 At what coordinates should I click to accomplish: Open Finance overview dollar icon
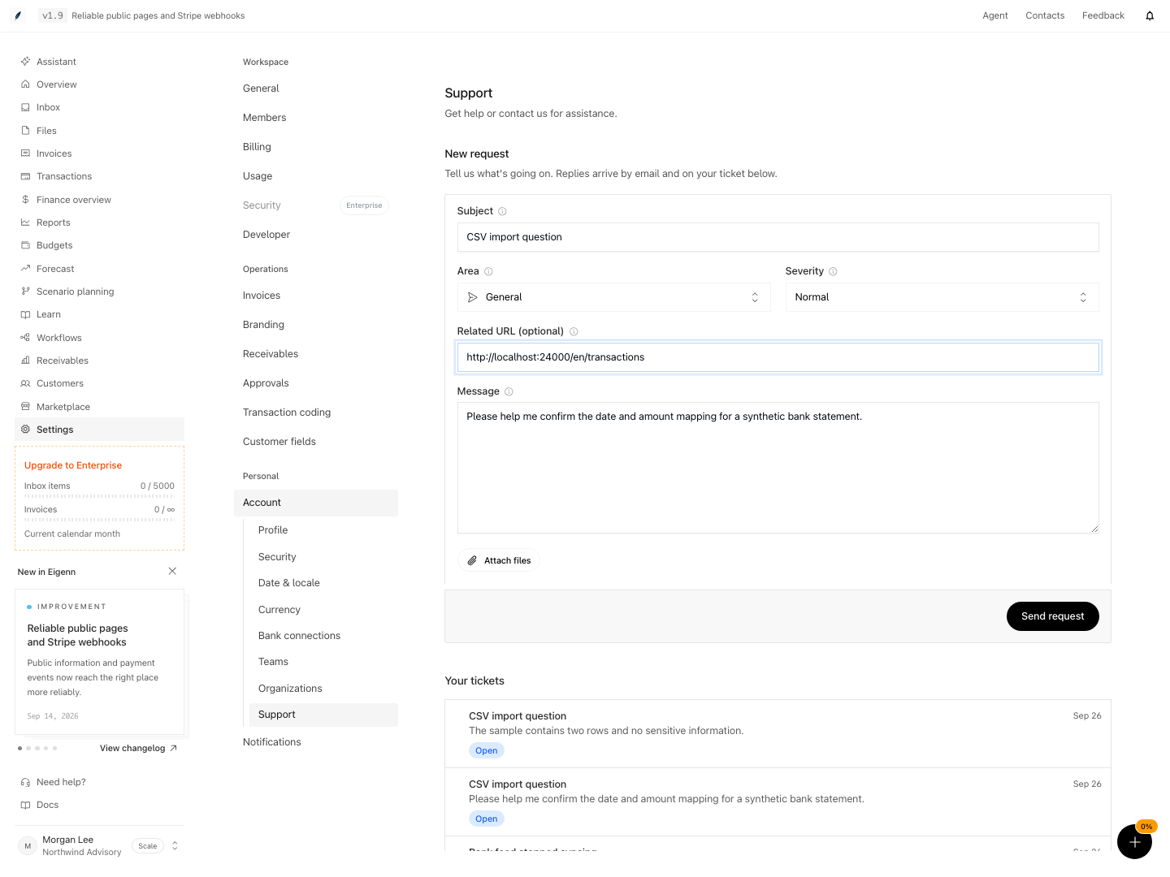25,200
